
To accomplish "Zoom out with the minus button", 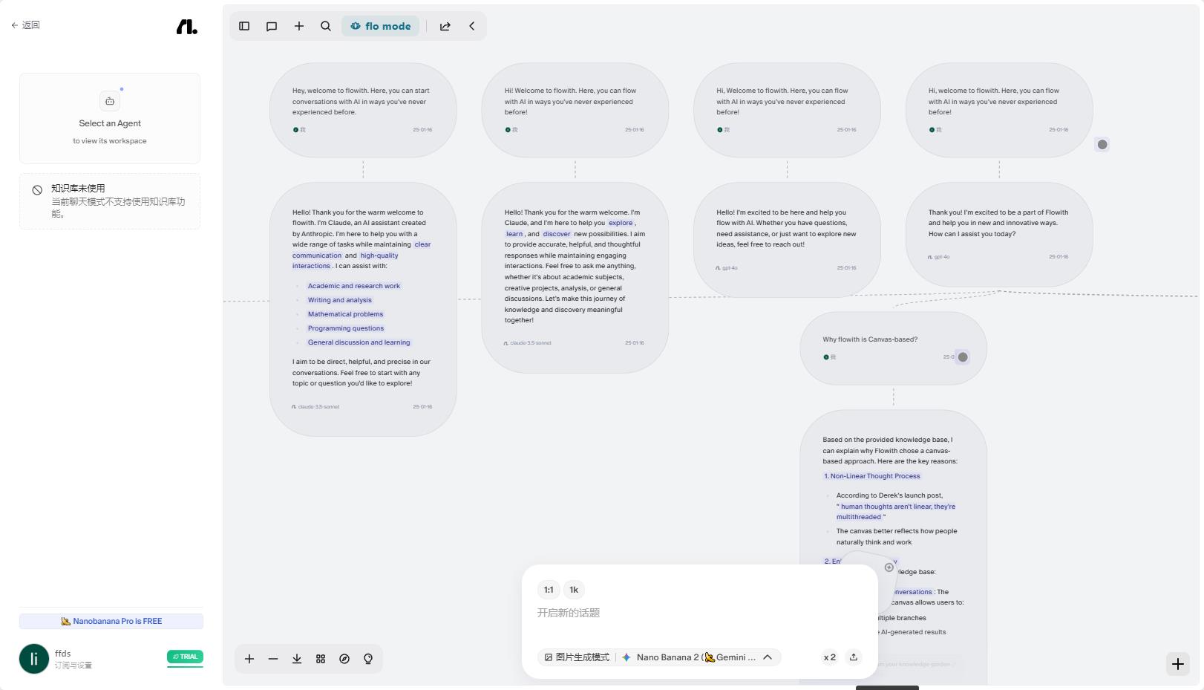I will pos(273,659).
